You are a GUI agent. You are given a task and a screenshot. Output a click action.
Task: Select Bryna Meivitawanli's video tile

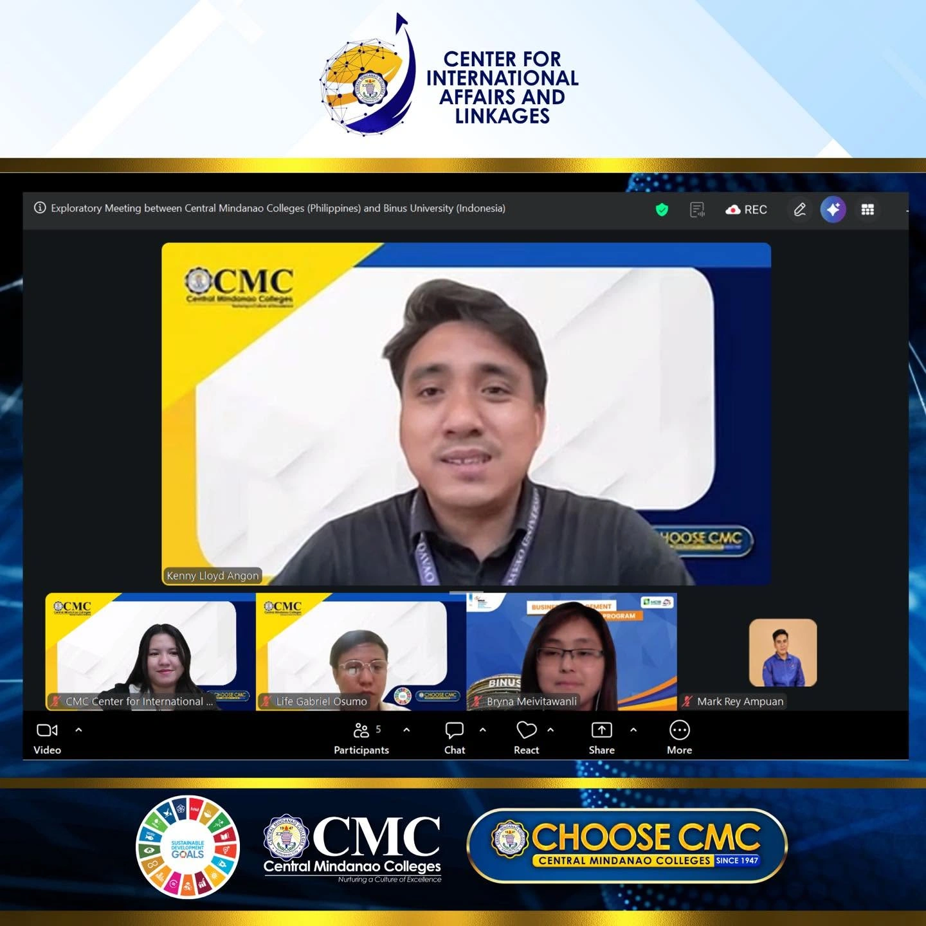(x=572, y=651)
